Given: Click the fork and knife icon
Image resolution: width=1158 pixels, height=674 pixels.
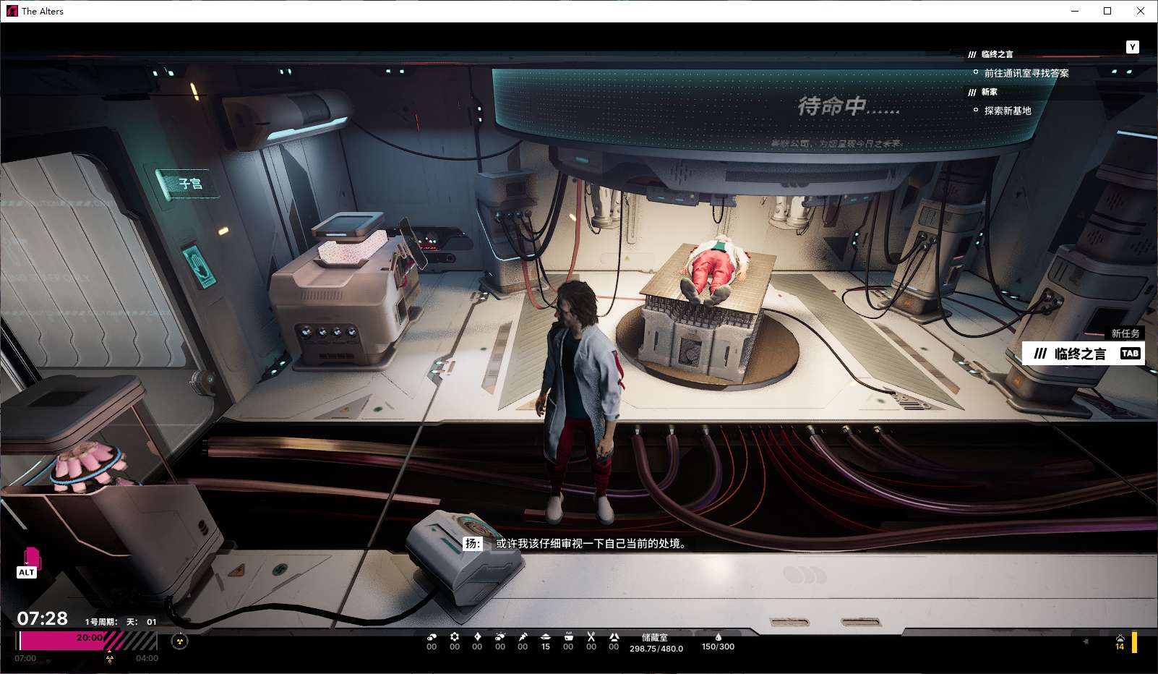Looking at the screenshot, I should click(x=591, y=637).
